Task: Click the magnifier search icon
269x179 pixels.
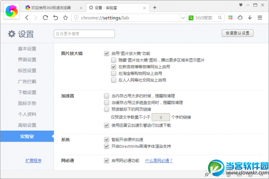Action: [x=220, y=17]
